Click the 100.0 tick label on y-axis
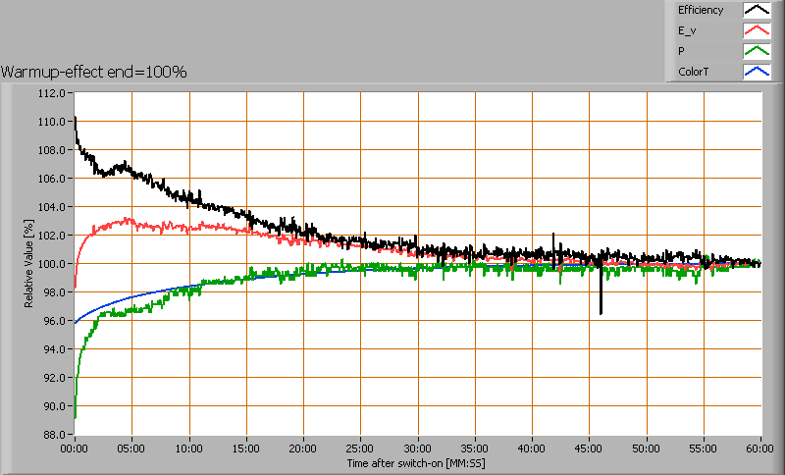The width and height of the screenshot is (785, 475). pos(51,265)
